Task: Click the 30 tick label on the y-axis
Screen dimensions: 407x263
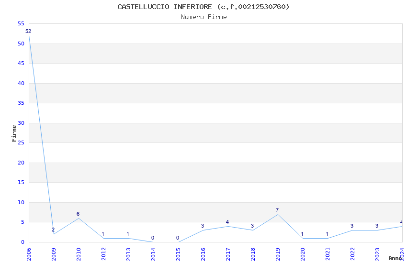Action: (x=21, y=123)
